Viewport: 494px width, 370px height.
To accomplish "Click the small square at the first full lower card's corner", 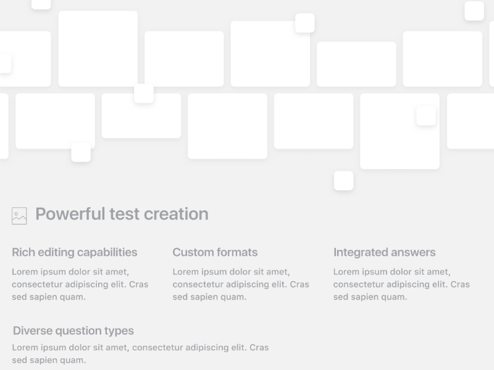I will click(x=81, y=152).
